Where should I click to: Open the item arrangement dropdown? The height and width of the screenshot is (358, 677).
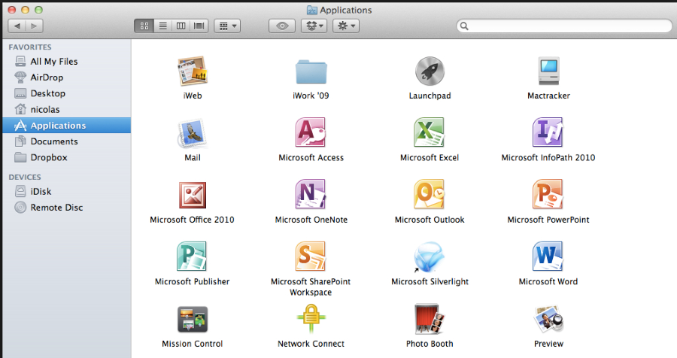coord(227,26)
